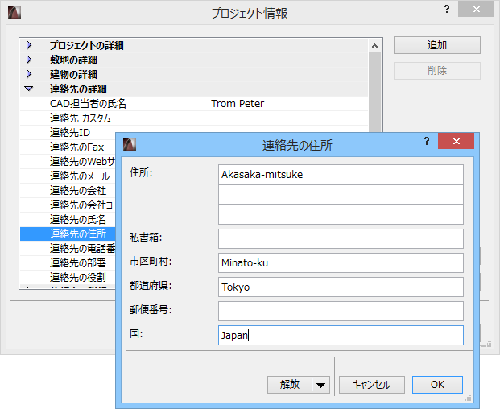Click the disabled 削除 button
The width and height of the screenshot is (500, 409).
point(437,71)
